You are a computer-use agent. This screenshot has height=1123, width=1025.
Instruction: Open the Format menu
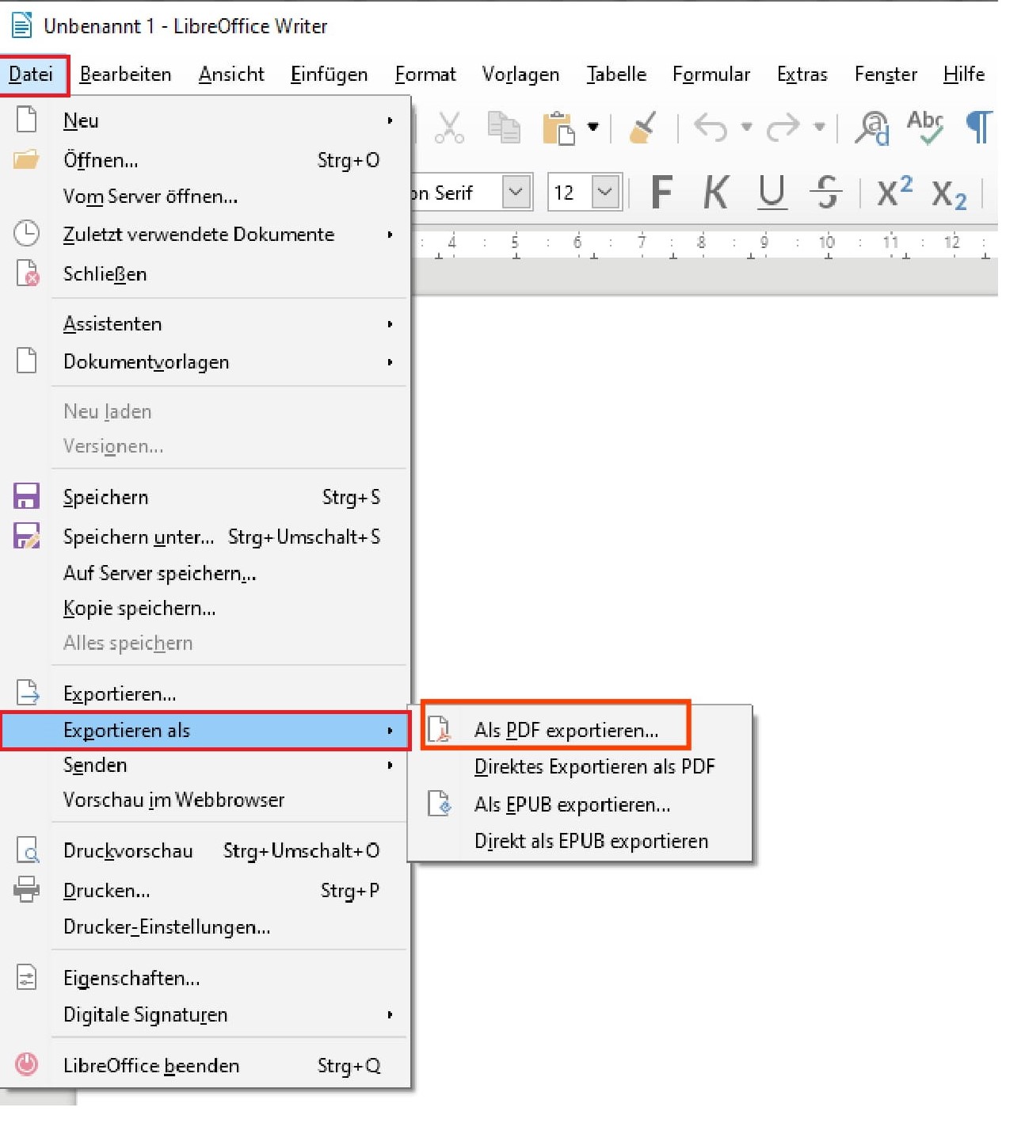(425, 74)
